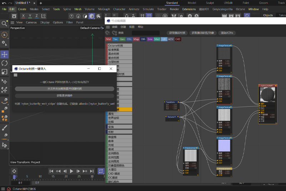Collapse the Transform node triangle
Image resolution: width=286 pixels, height=191 pixels.
pyautogui.click(x=165, y=102)
